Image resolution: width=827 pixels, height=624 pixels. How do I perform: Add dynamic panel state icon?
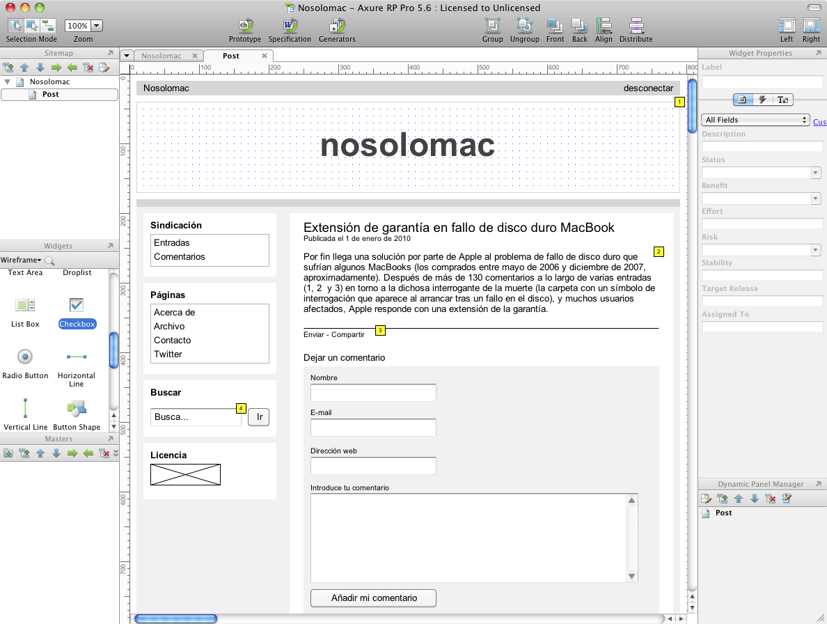[x=723, y=499]
